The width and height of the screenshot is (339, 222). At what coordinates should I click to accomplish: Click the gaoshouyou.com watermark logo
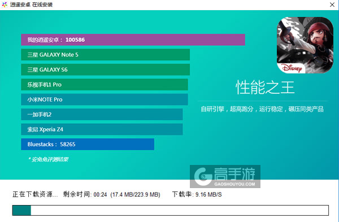tap(225, 176)
